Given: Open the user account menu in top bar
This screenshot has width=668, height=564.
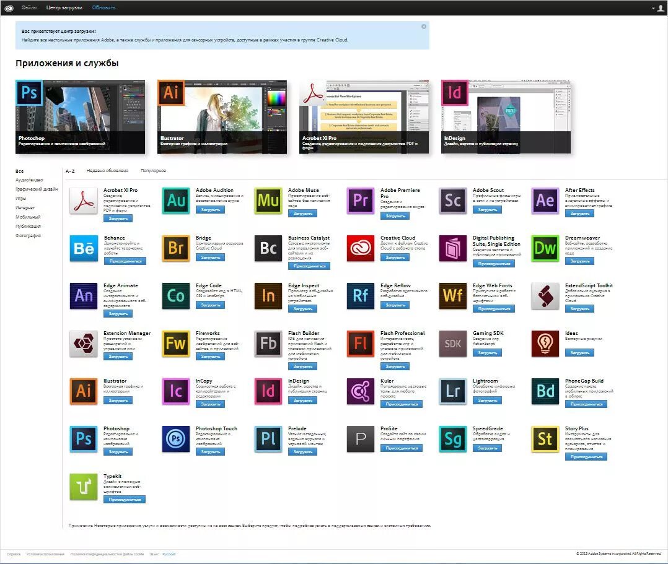Looking at the screenshot, I should click(x=659, y=7).
